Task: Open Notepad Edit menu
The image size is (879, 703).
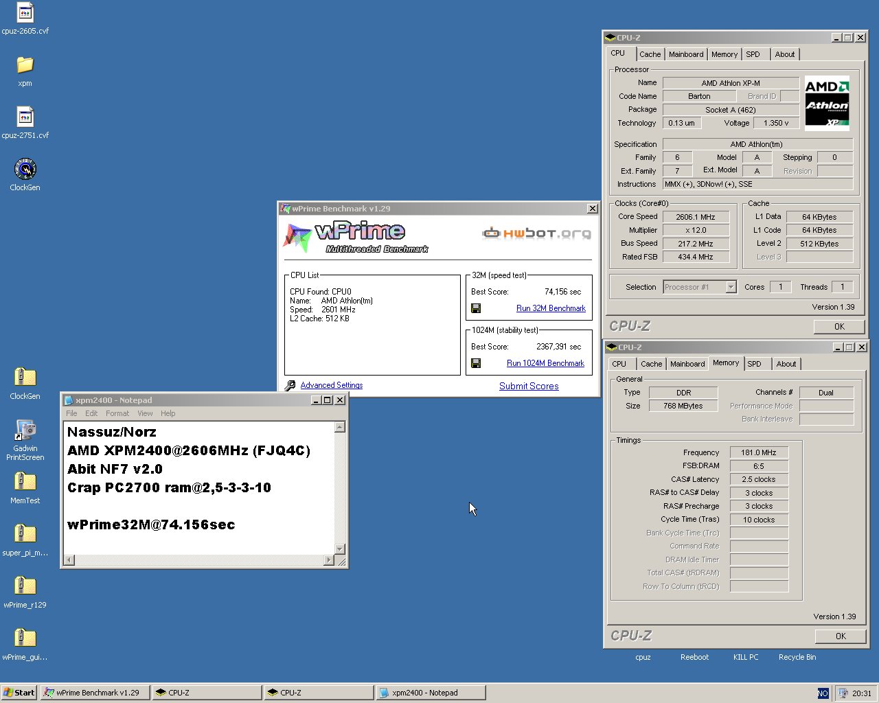Action: tap(91, 413)
